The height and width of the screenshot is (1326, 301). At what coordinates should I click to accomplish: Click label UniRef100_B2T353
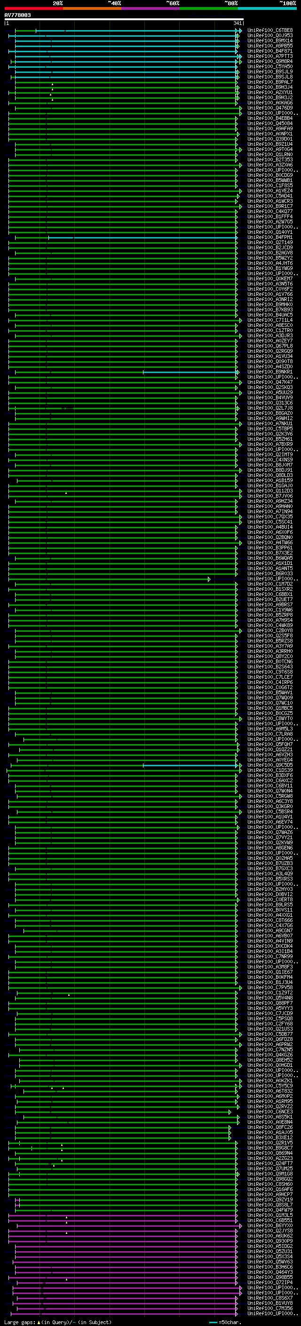(270, 159)
